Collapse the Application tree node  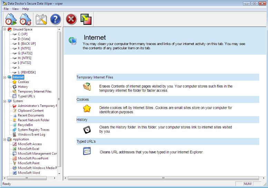(4, 140)
